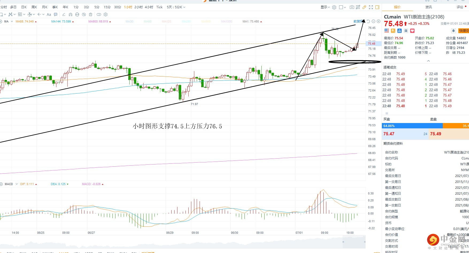Open chart settings gear near 显示

pyautogui.click(x=334, y=7)
